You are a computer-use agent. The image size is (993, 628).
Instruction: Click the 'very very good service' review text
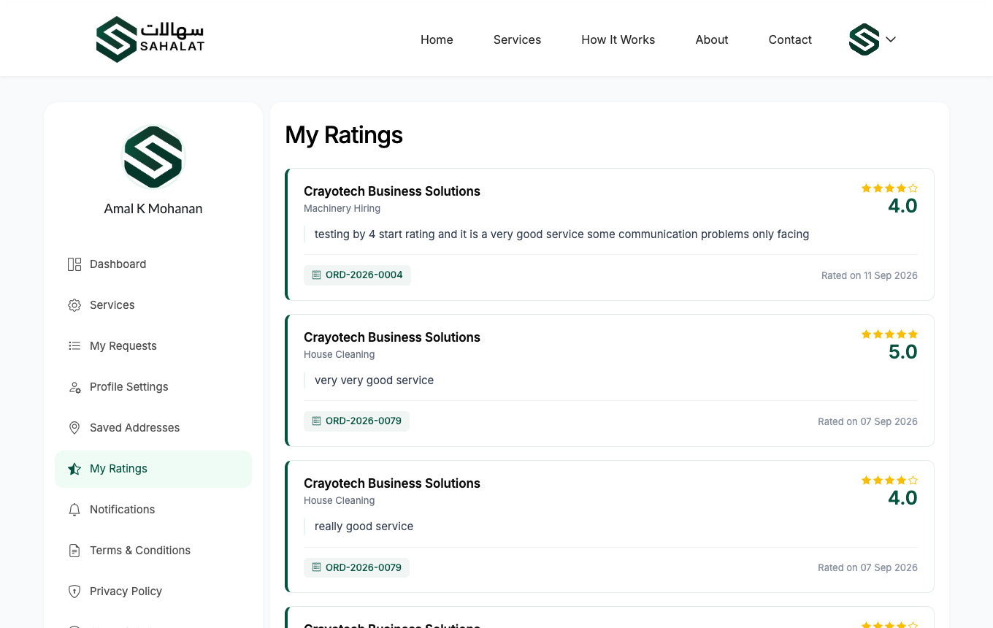tap(374, 380)
